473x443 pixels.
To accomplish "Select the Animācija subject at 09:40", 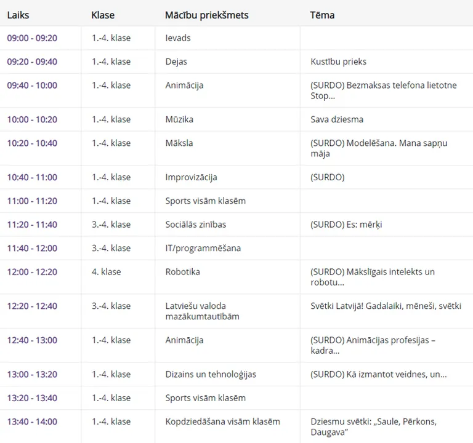I will [x=184, y=86].
